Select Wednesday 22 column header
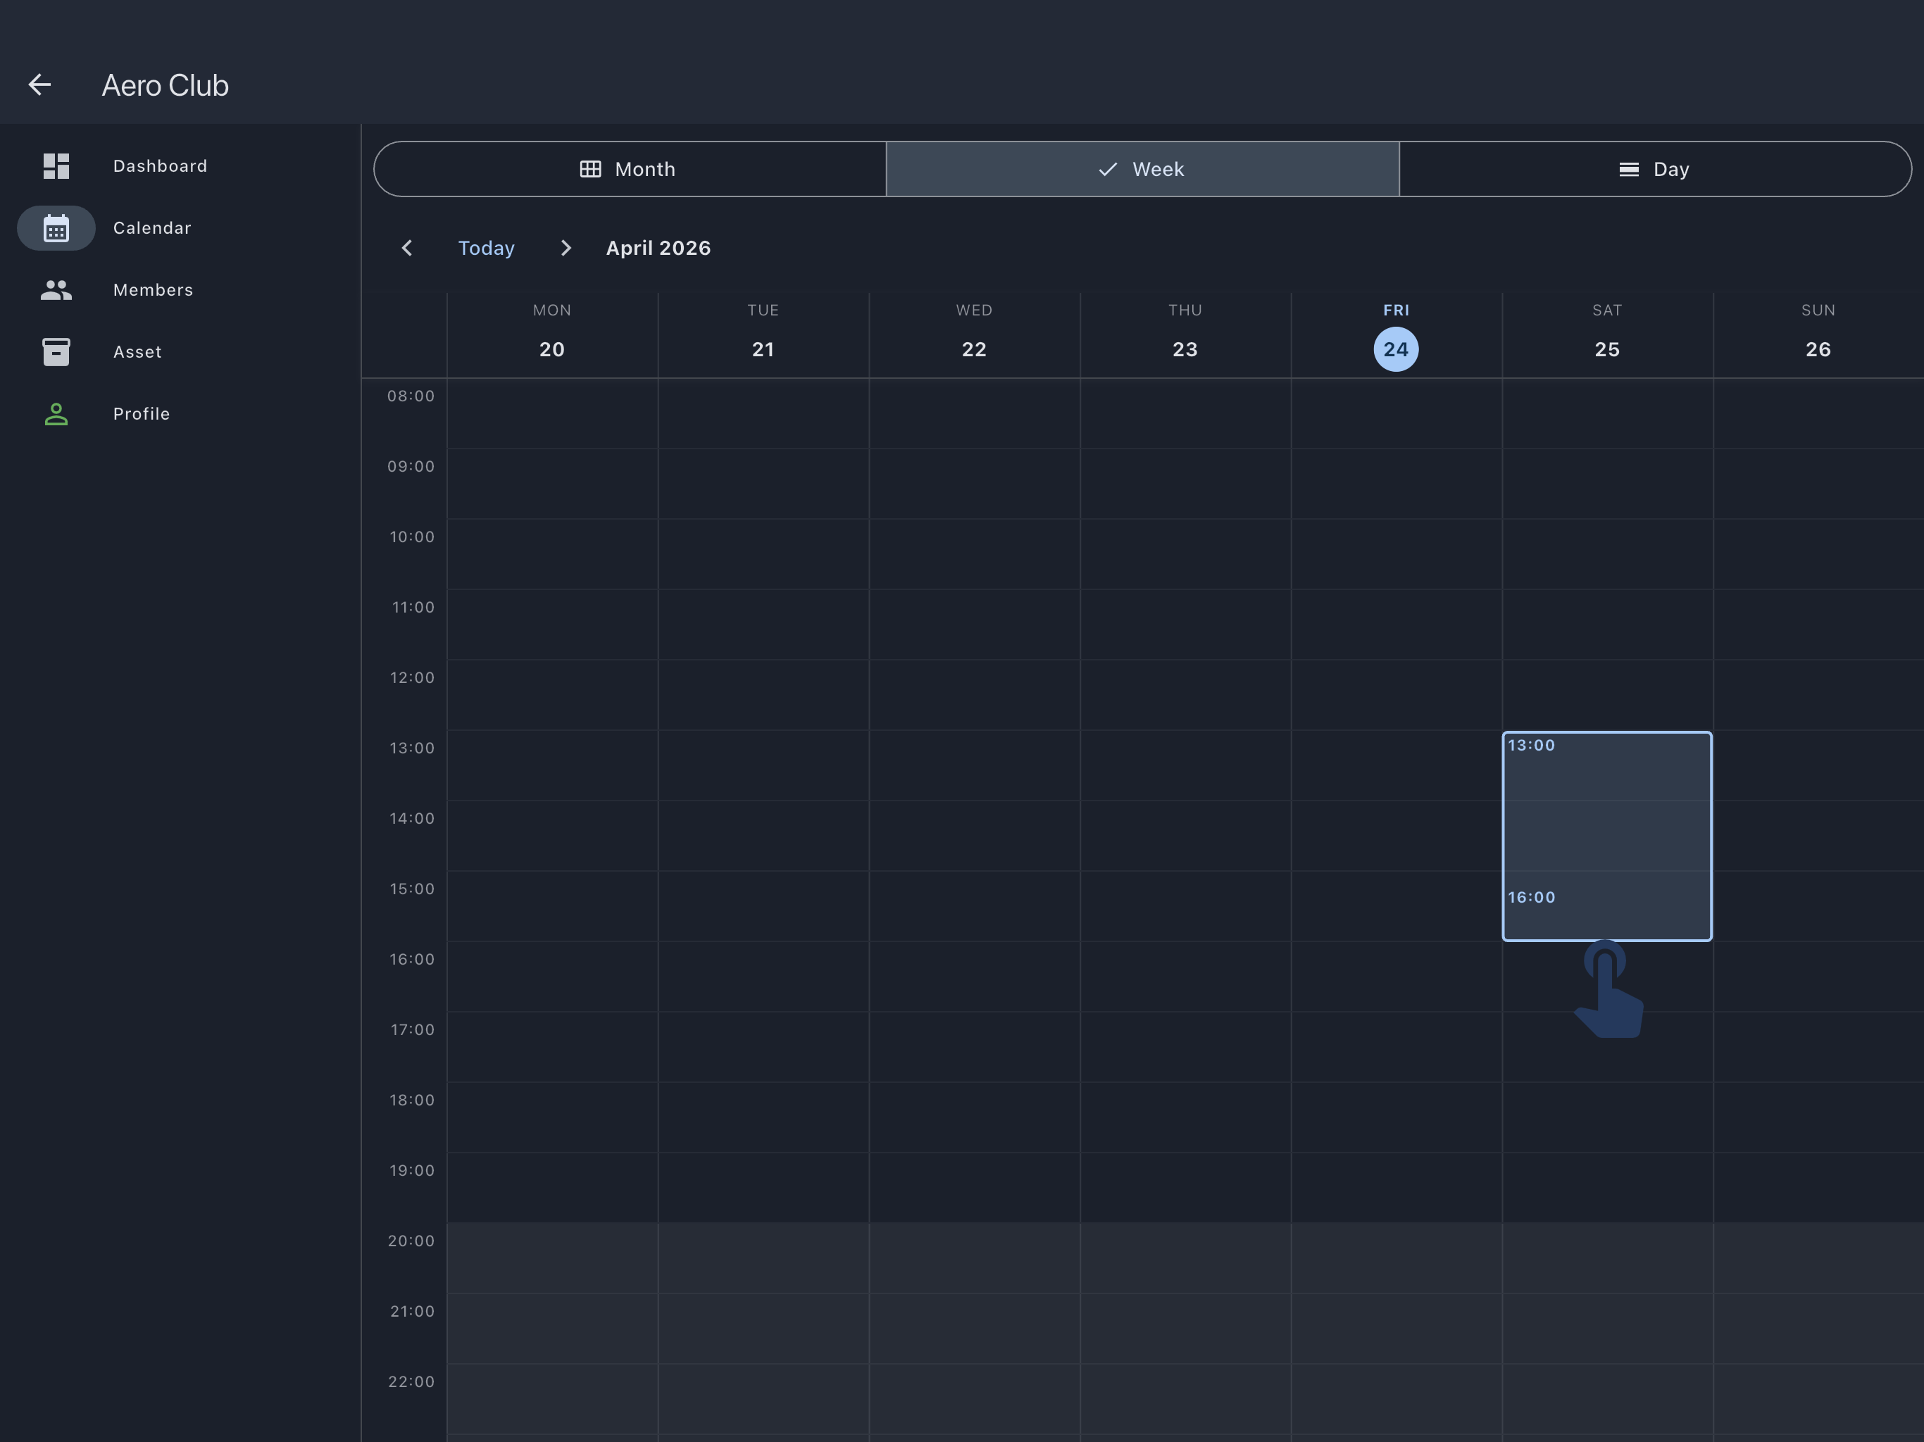 point(974,335)
